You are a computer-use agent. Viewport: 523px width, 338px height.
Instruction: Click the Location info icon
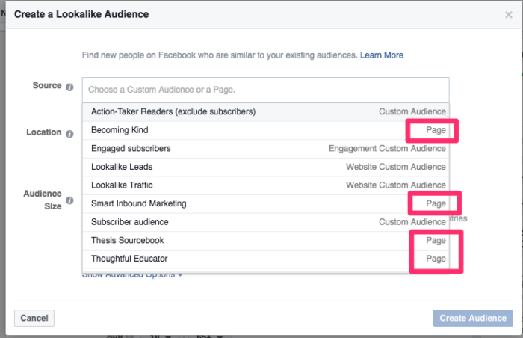69,134
